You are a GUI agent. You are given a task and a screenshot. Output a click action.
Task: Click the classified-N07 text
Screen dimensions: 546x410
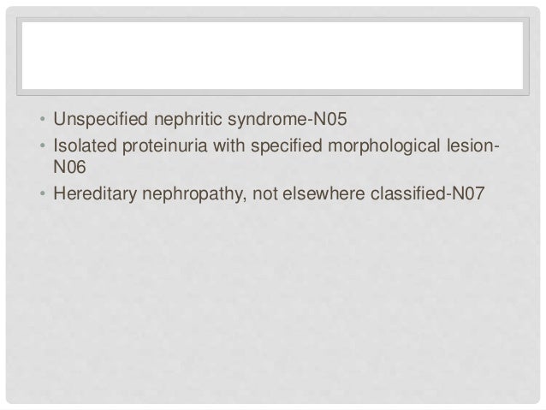[428, 193]
